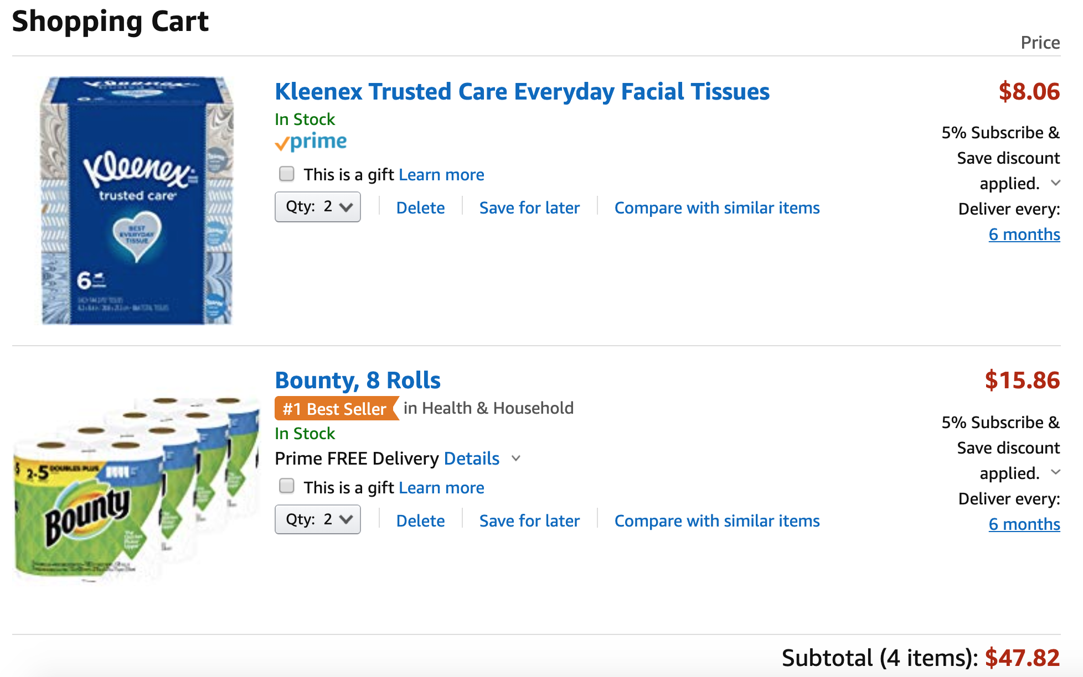Click the Prime logo under Kleenex item
Screen dimensions: 1083x677
point(311,142)
